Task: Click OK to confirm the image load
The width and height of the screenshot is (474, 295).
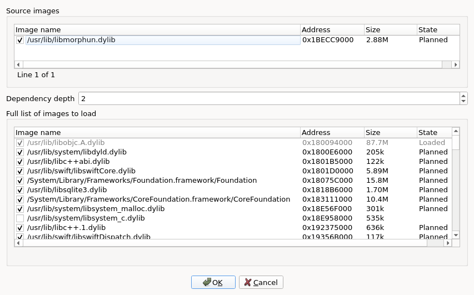Action: (x=213, y=282)
